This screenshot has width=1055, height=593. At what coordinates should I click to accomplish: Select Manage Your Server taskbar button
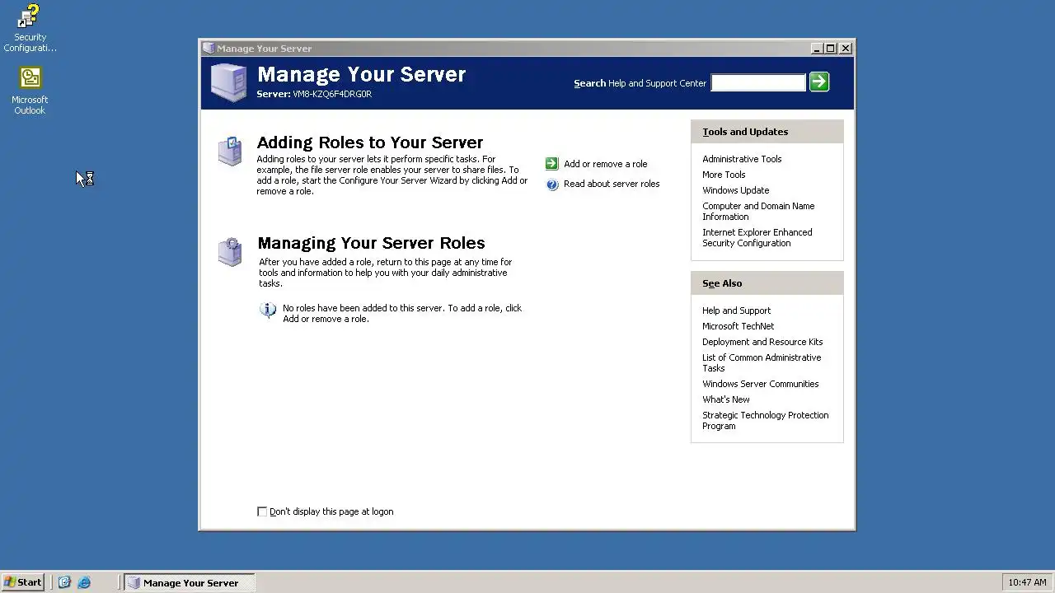[x=190, y=582]
